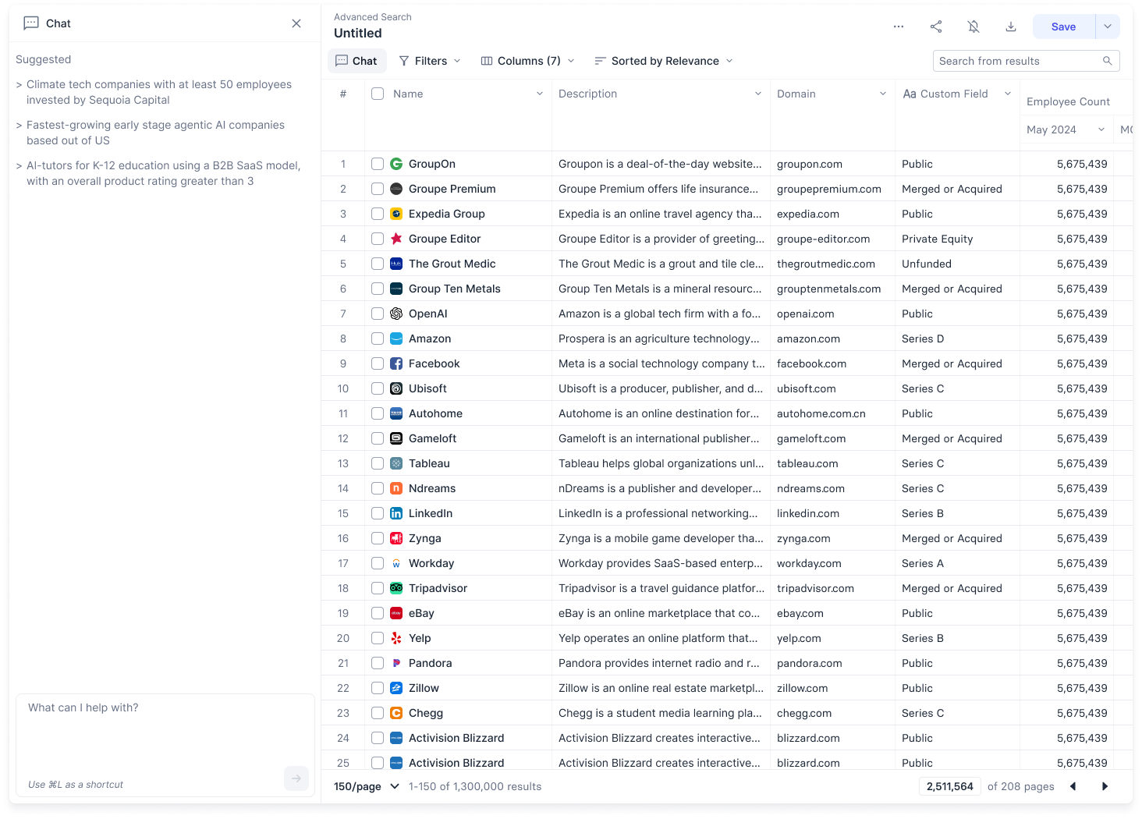Image resolution: width=1142 pixels, height=819 pixels.
Task: Click the Chegg logo icon
Action: [x=396, y=713]
